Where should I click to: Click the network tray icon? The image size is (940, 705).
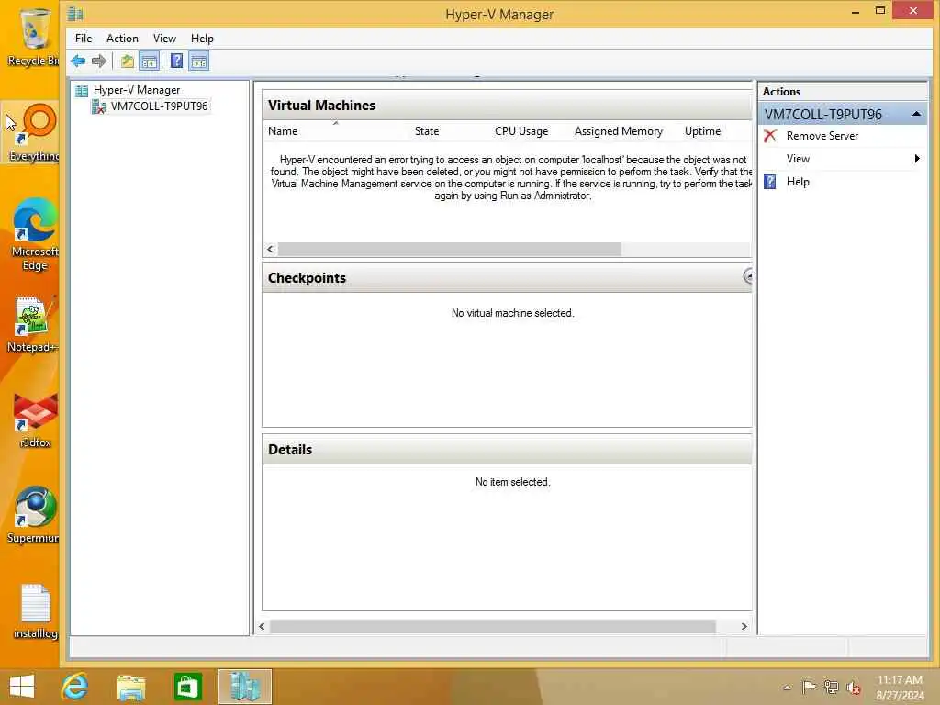coord(831,687)
